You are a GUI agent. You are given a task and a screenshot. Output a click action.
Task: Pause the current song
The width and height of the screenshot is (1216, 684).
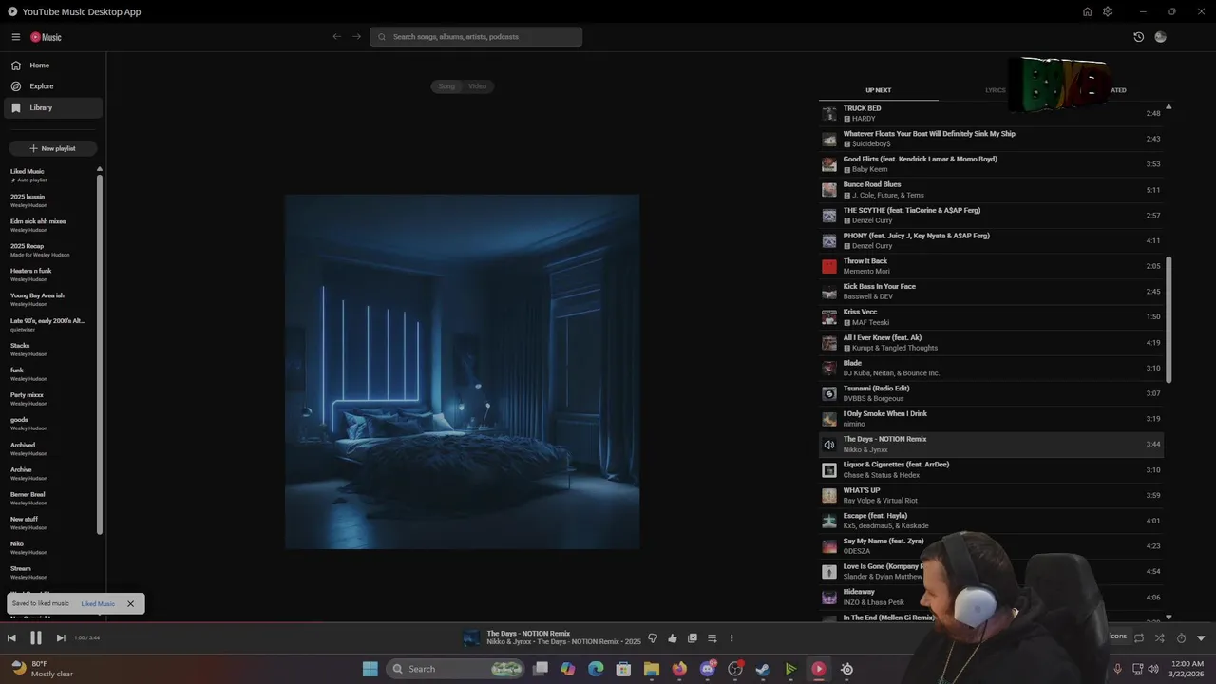coord(35,638)
